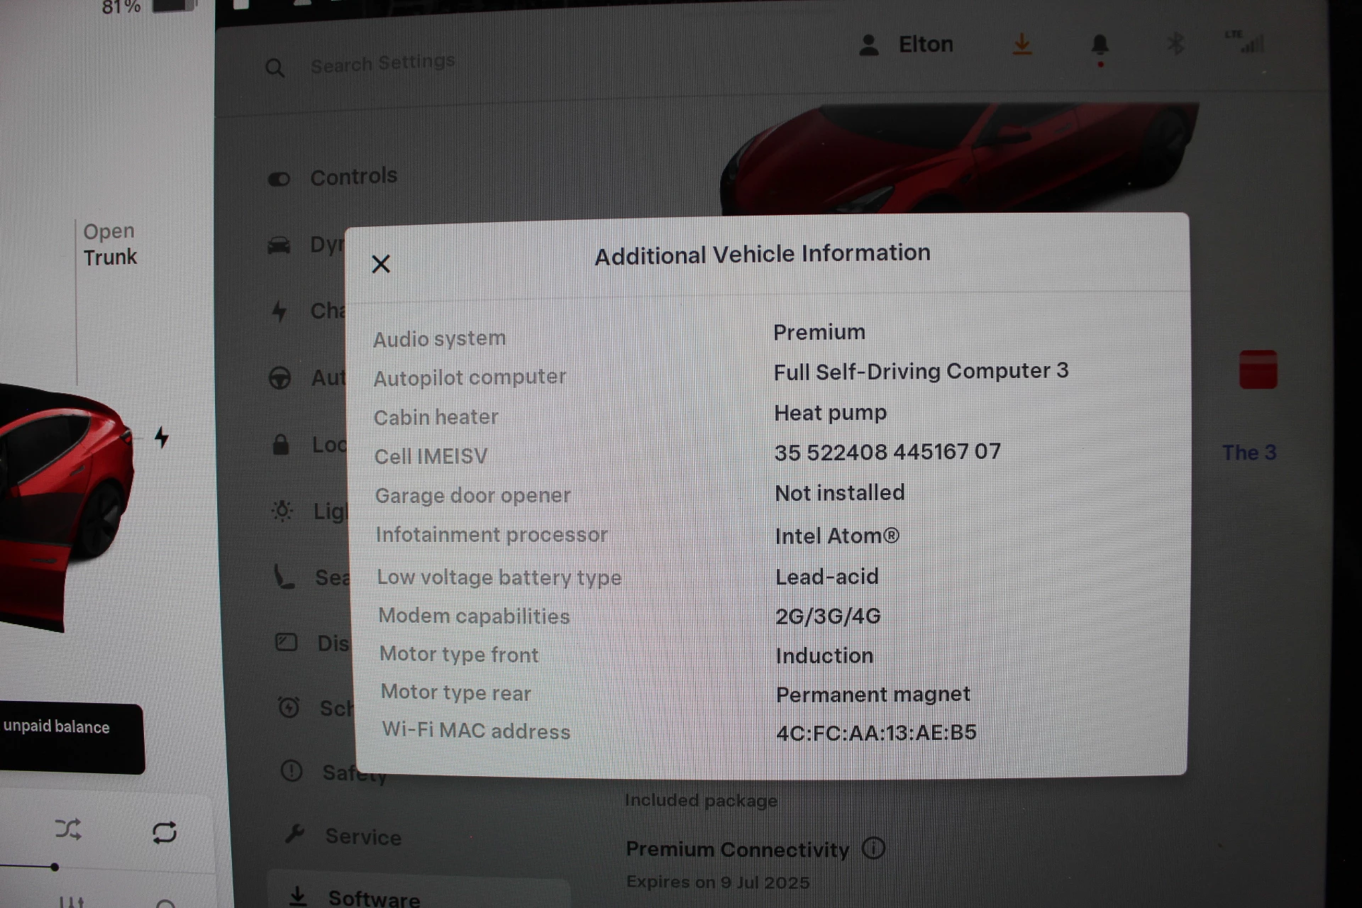Screen dimensions: 1362x908
Task: Open Premium Connectivity info icon
Action: [873, 848]
